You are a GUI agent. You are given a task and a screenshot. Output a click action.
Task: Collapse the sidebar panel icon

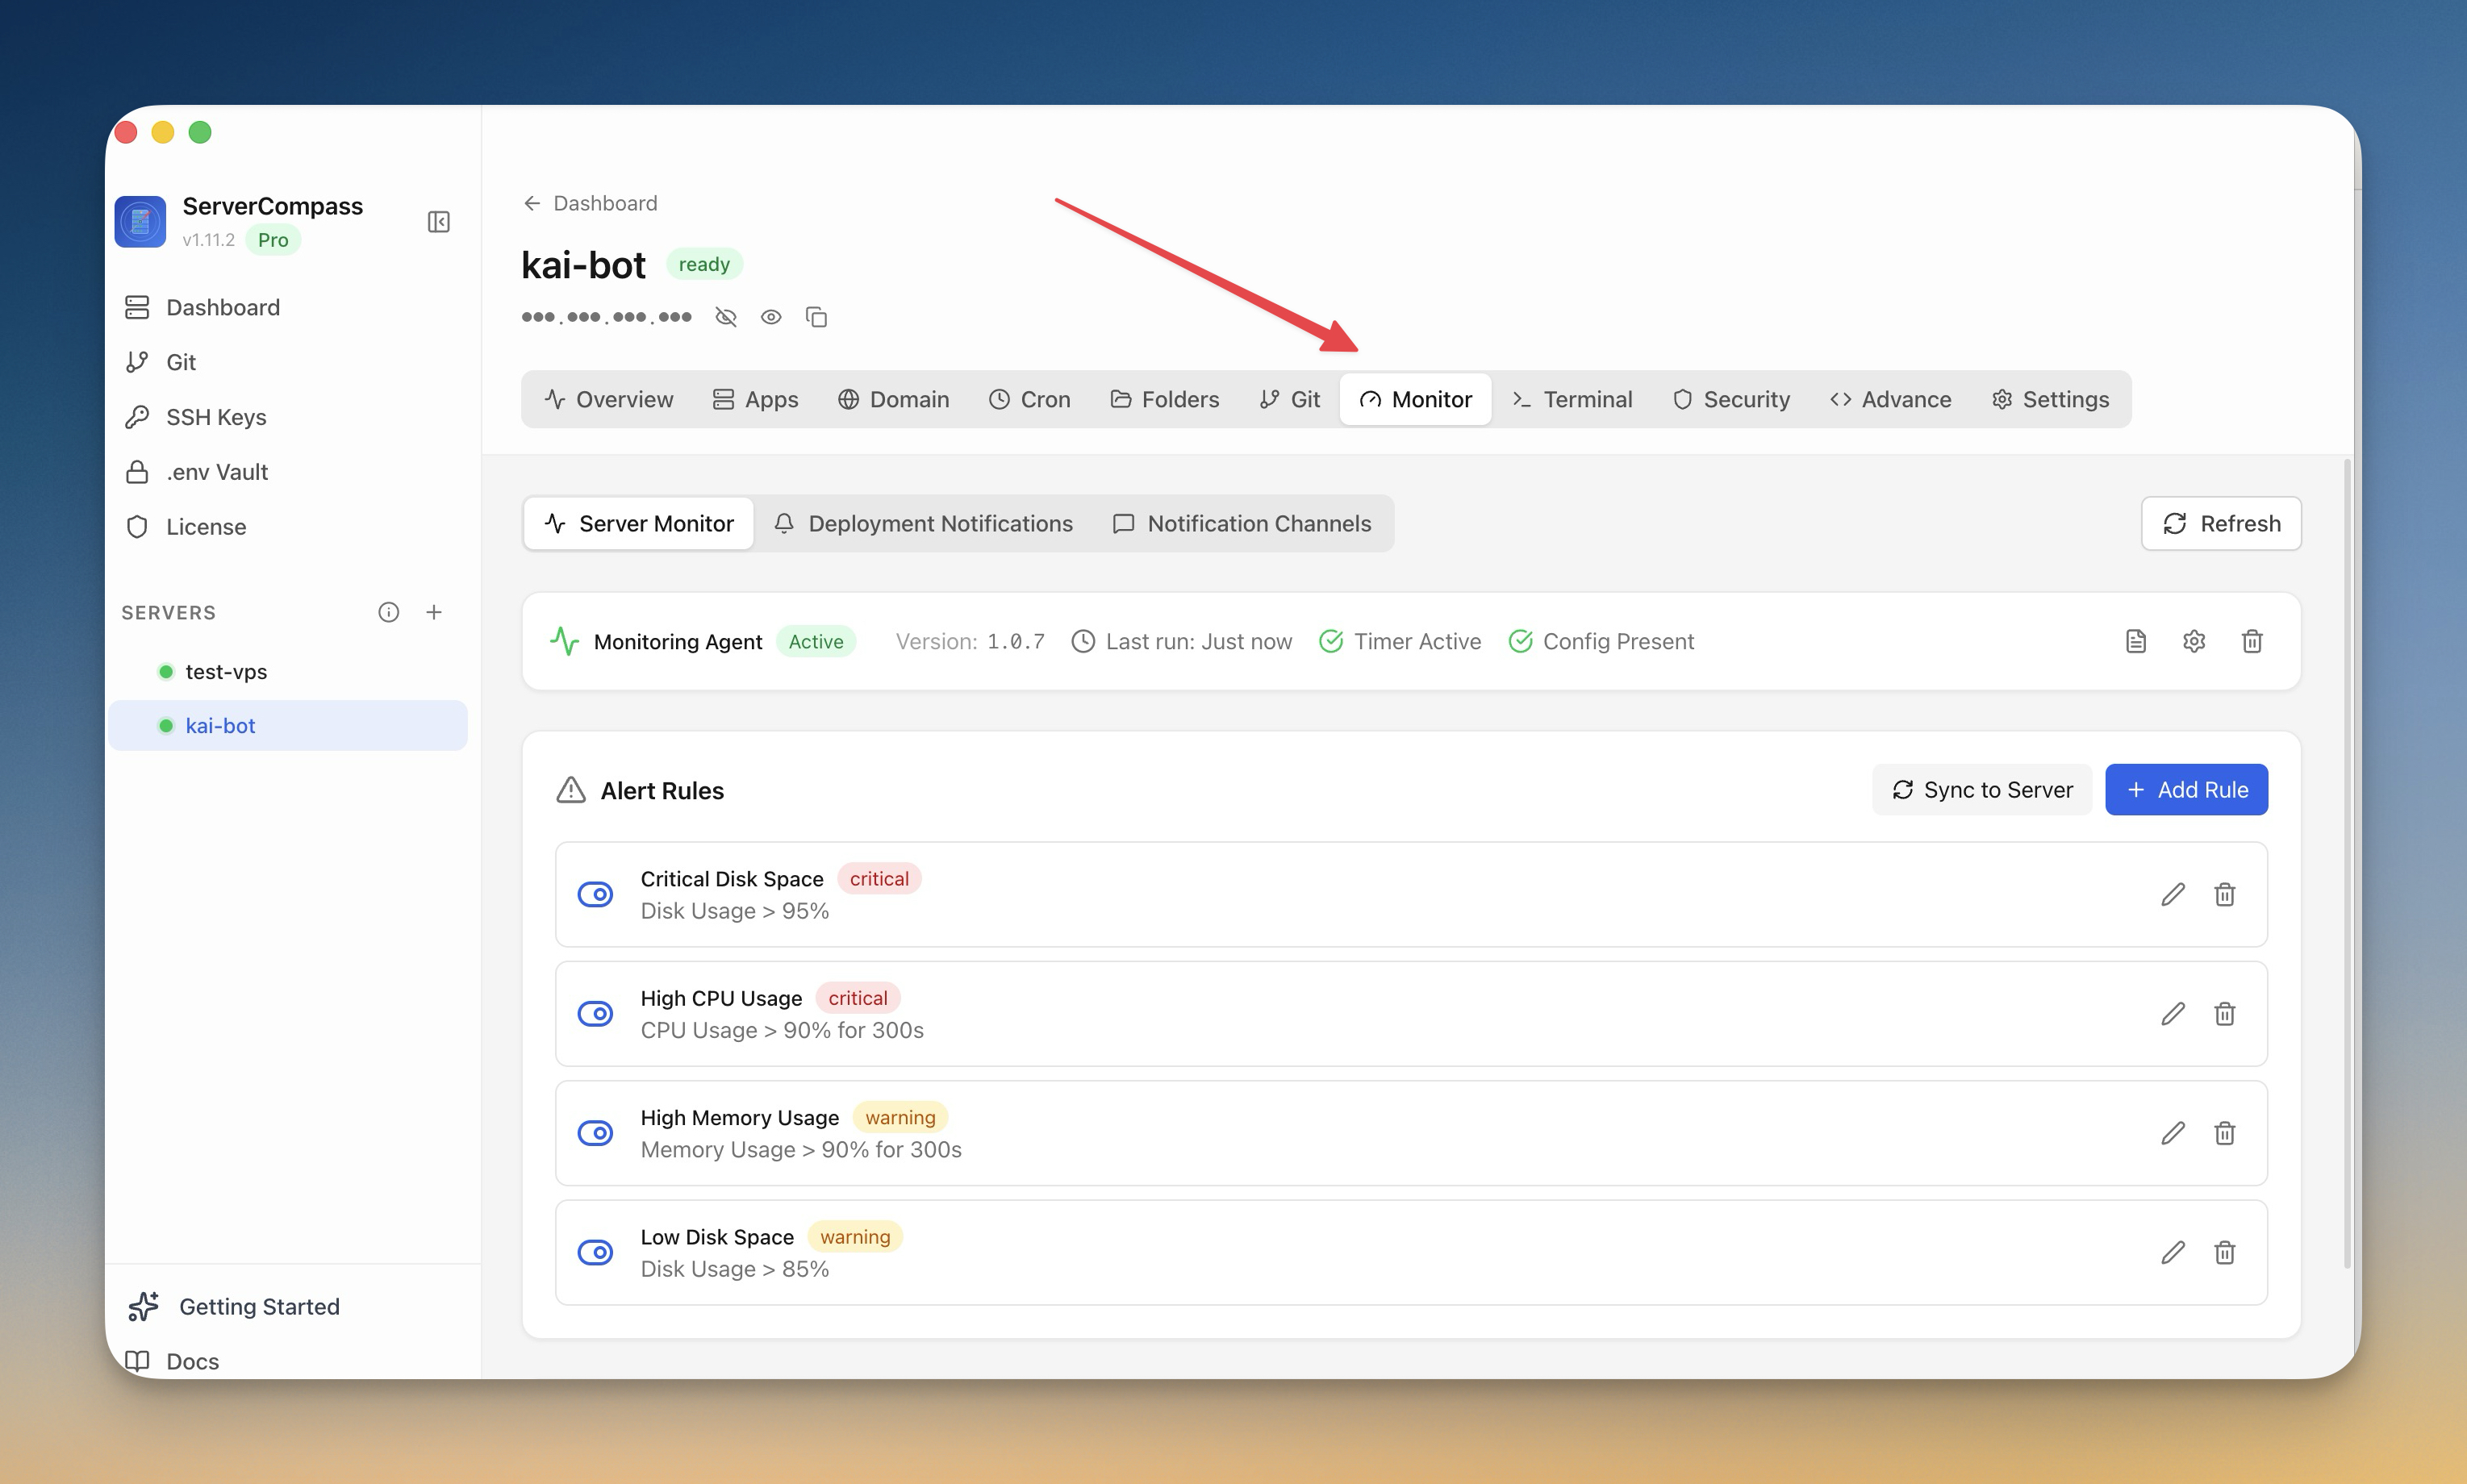pyautogui.click(x=438, y=221)
